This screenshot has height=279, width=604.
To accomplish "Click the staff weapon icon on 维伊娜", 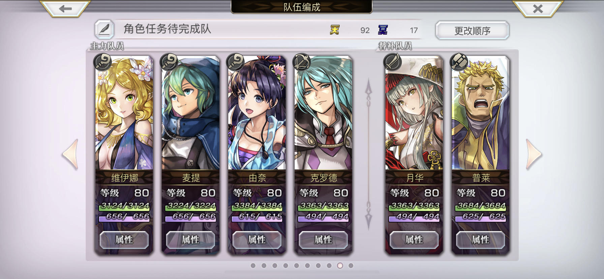I will point(102,62).
